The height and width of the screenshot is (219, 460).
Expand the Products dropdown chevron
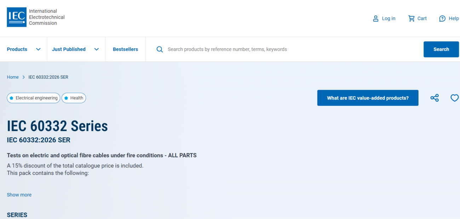38,49
